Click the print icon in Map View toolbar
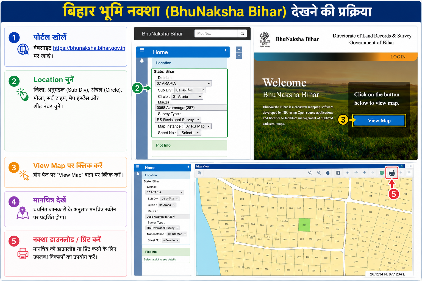Screen dimensions: 422x281 coord(392,173)
